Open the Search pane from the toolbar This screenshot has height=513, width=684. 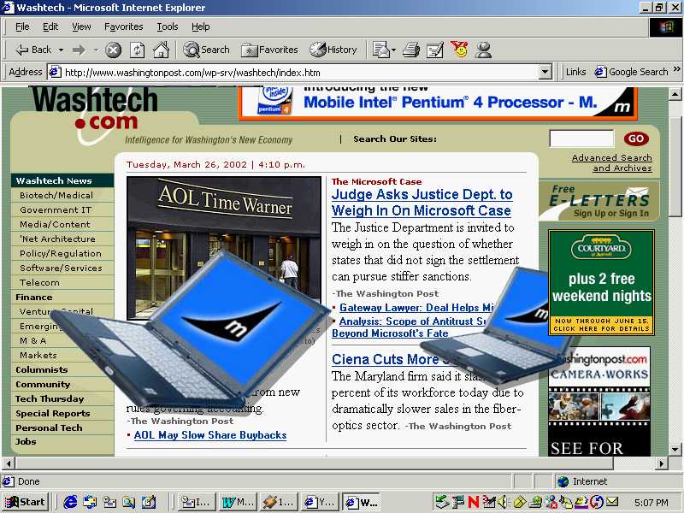(x=206, y=50)
